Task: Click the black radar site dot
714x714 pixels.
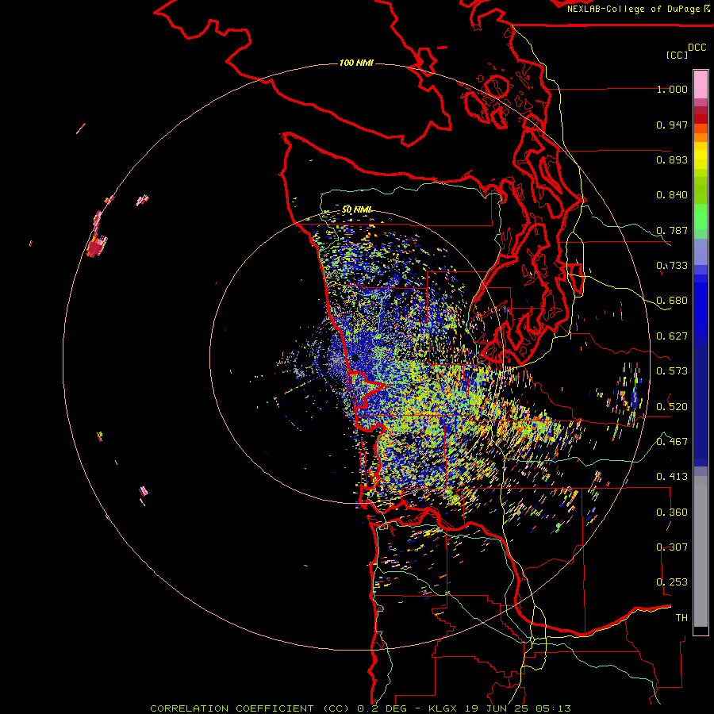Action: tap(355, 359)
